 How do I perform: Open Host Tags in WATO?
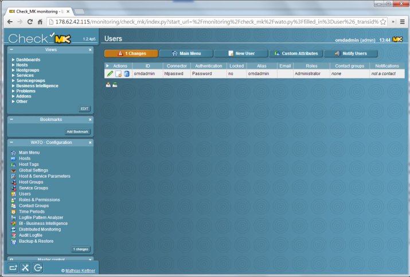29,165
